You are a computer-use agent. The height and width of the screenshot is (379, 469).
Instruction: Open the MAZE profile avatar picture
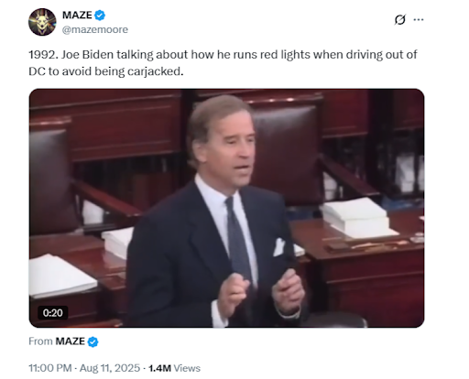[x=42, y=22]
